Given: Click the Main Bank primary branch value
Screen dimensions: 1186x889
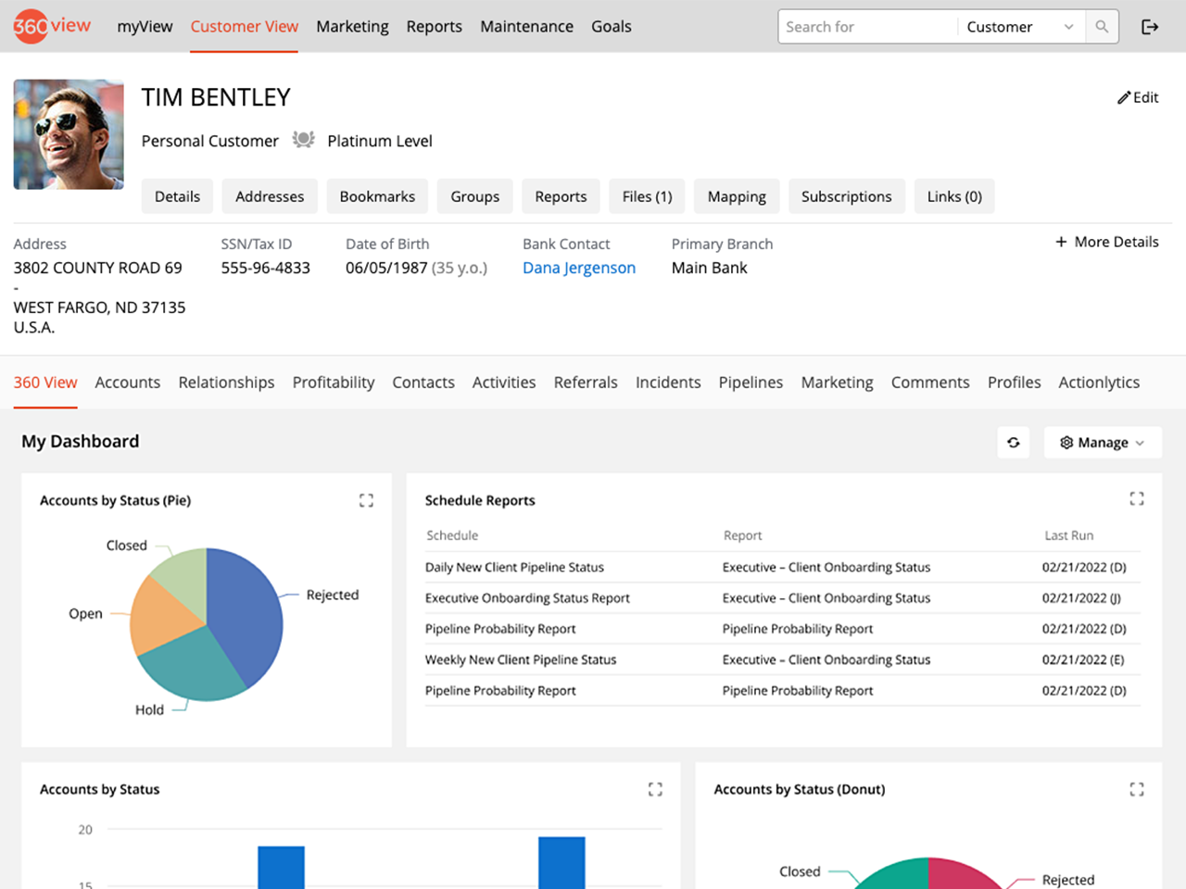Looking at the screenshot, I should tap(709, 268).
